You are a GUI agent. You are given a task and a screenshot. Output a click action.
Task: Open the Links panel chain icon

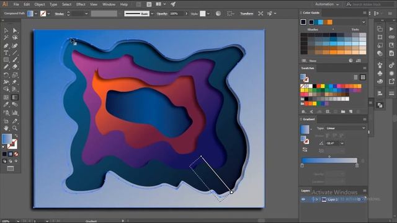(x=391, y=37)
